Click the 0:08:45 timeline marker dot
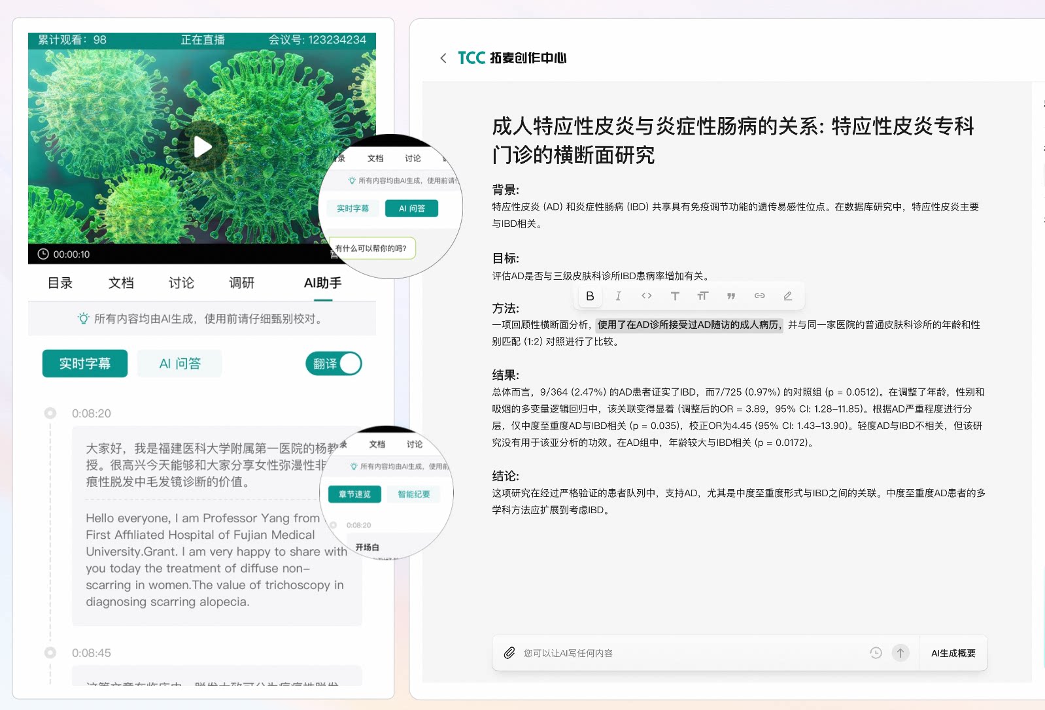1045x710 pixels. [x=50, y=652]
